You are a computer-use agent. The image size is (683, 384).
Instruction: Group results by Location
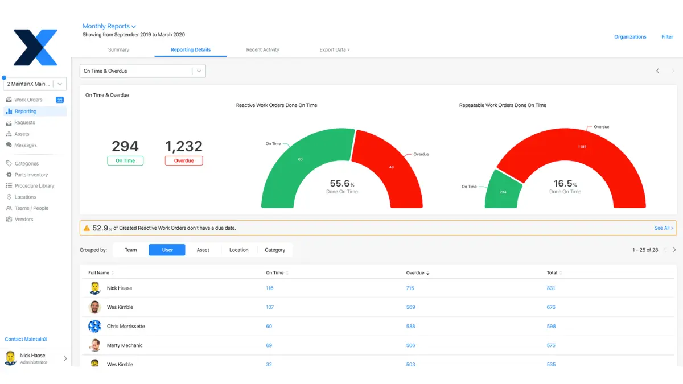pyautogui.click(x=238, y=250)
